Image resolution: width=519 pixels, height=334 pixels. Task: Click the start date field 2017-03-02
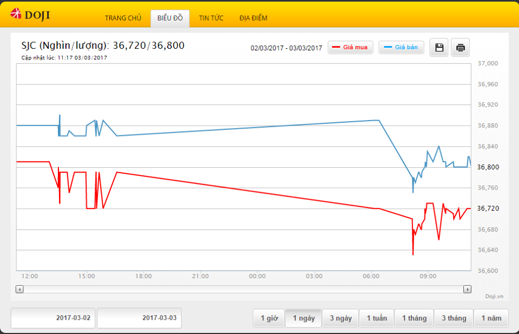pos(54,318)
